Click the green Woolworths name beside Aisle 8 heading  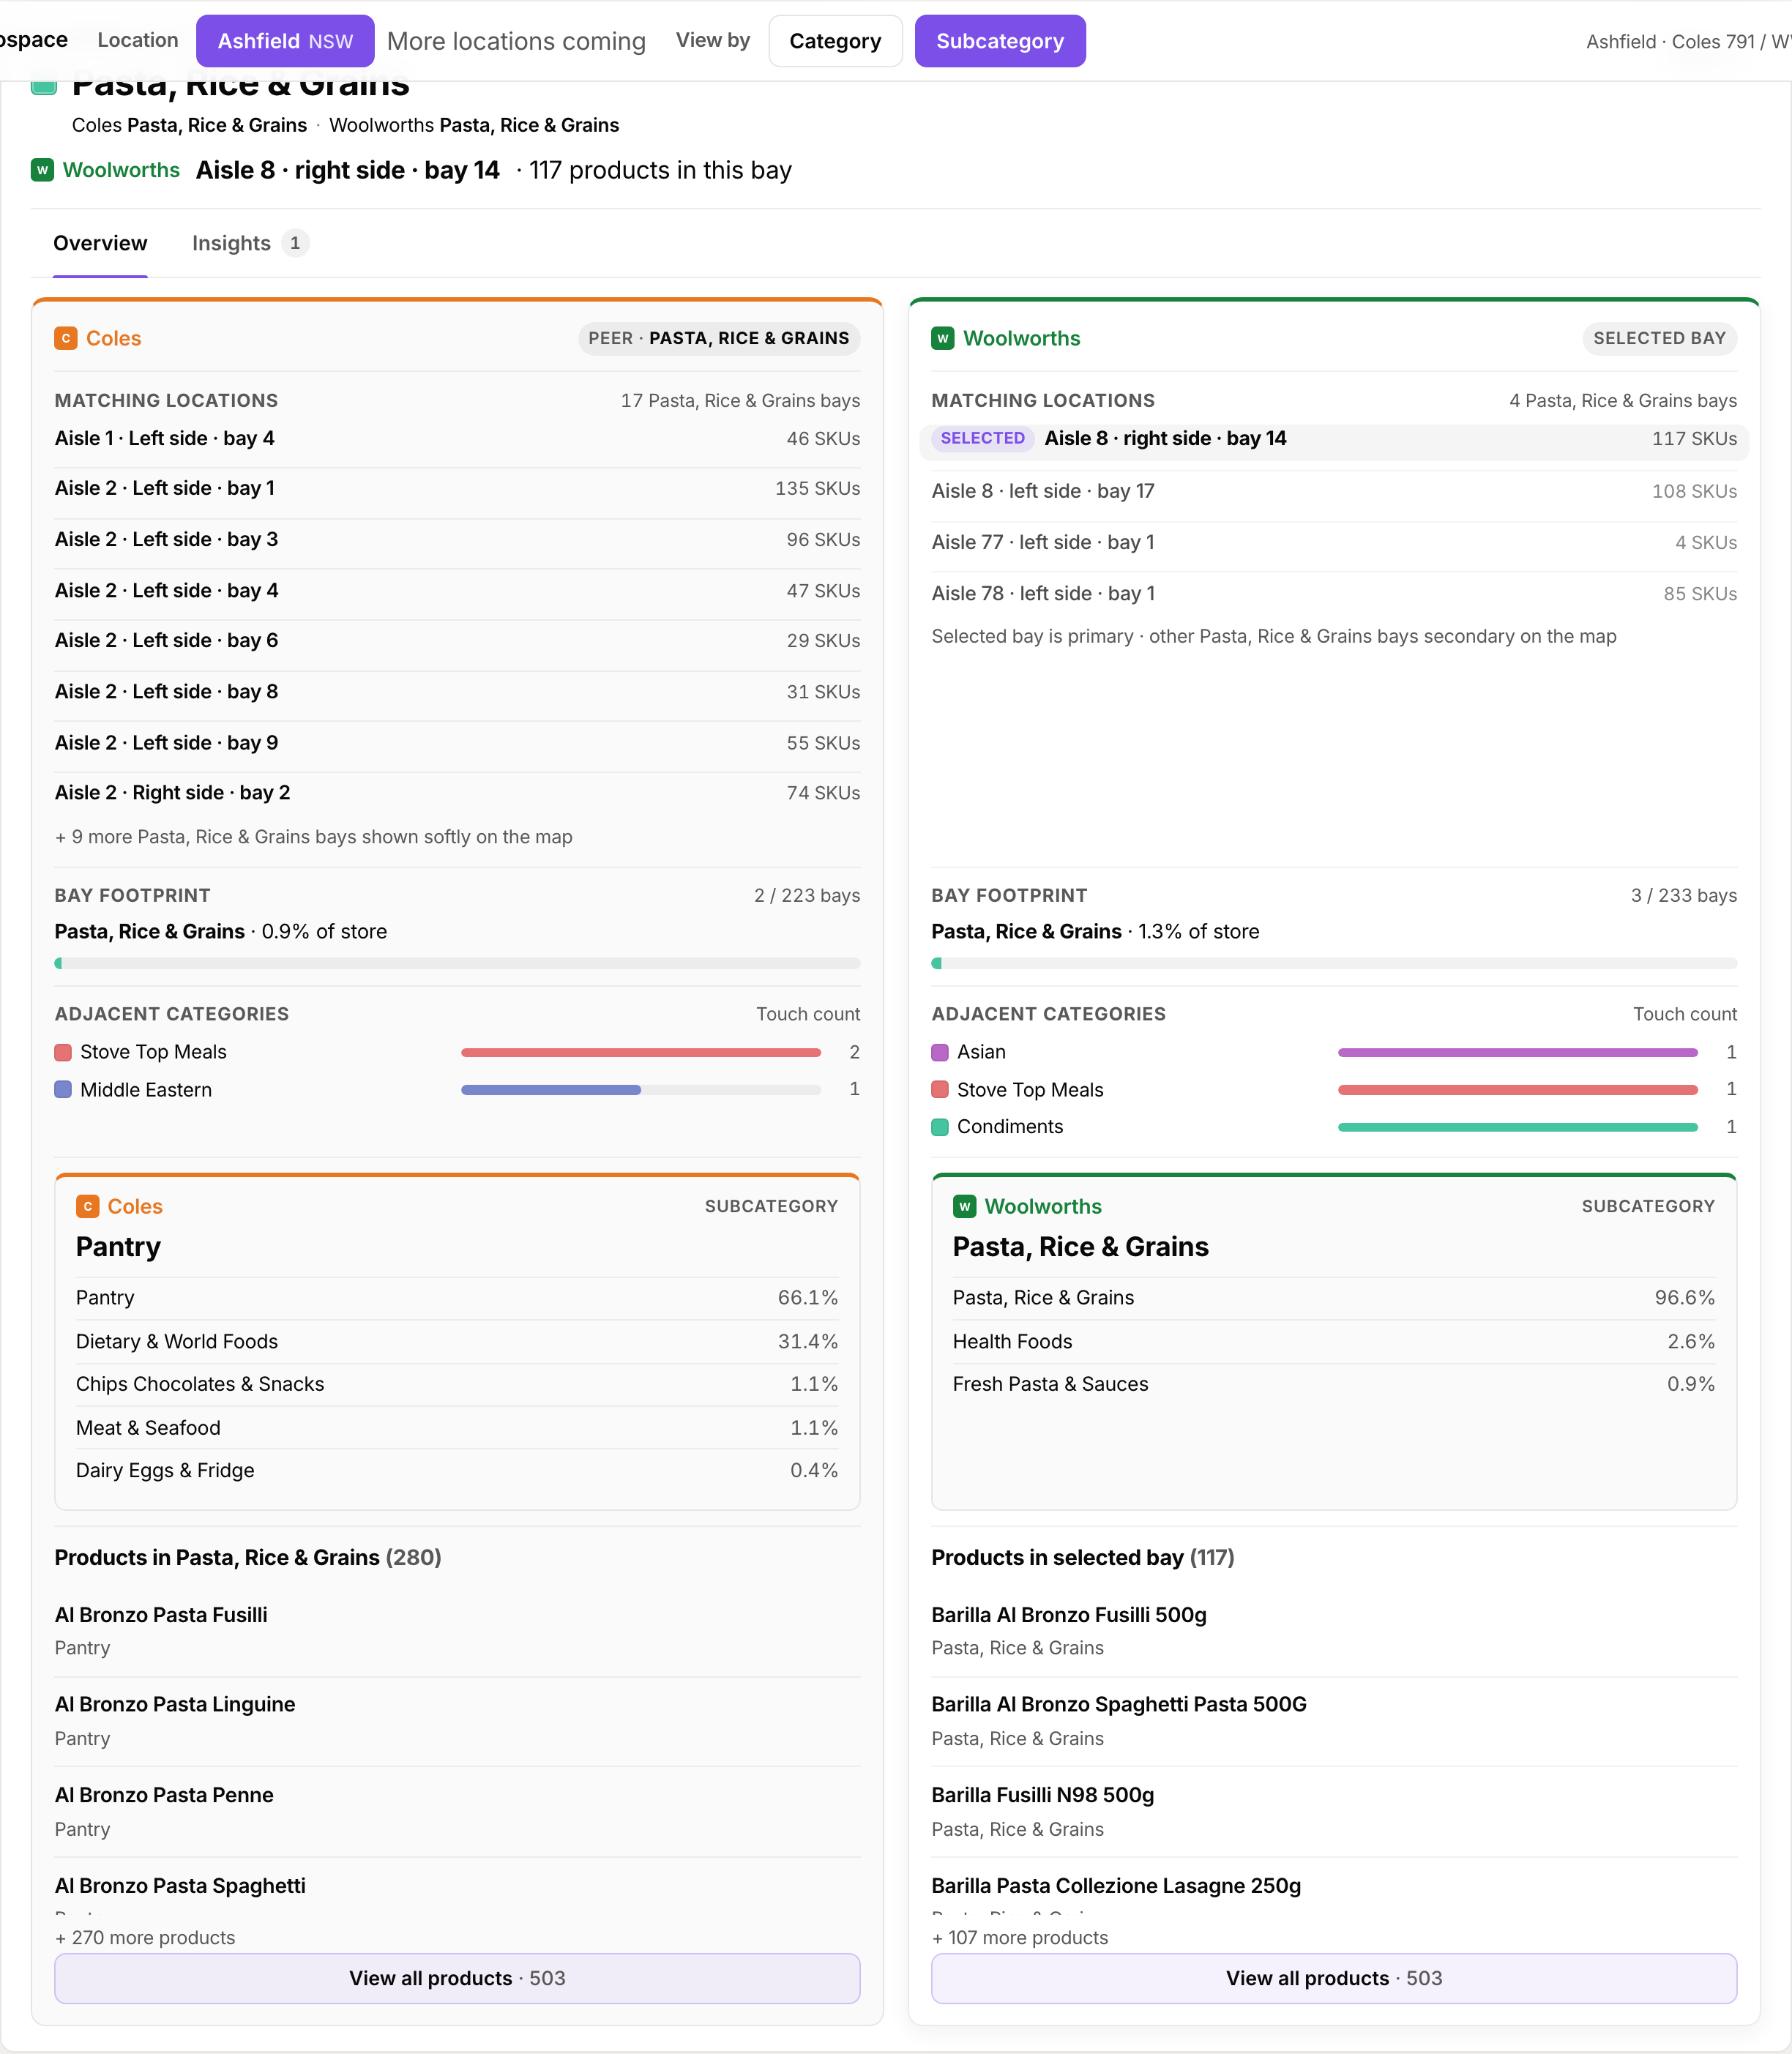121,170
